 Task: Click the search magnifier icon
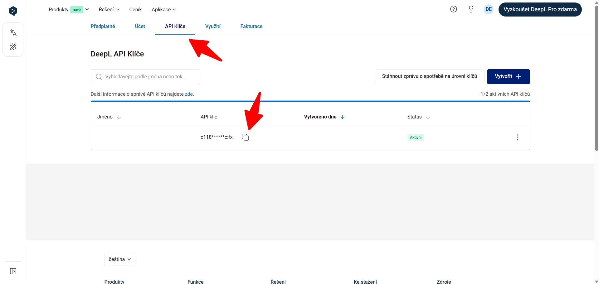(99, 77)
